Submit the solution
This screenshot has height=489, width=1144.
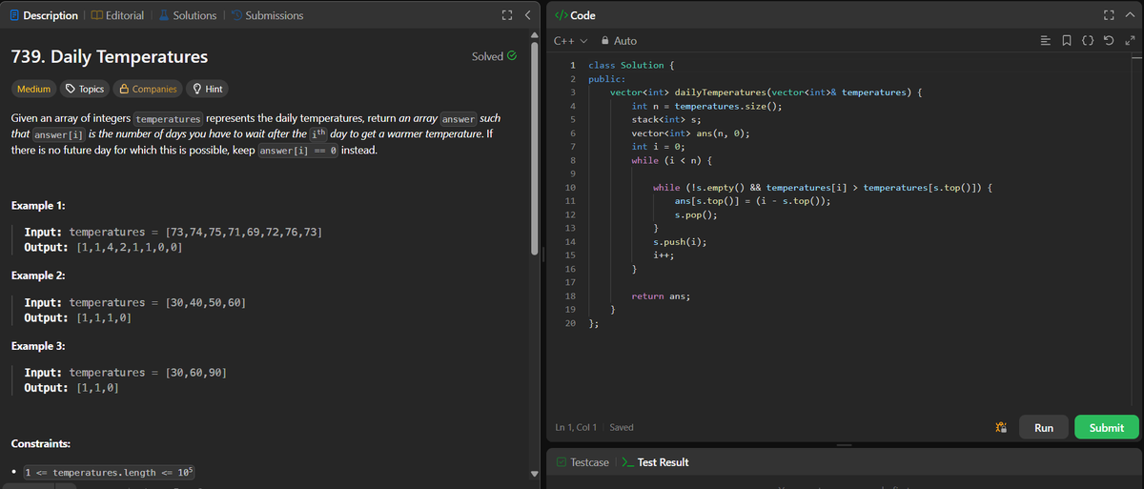tap(1106, 428)
